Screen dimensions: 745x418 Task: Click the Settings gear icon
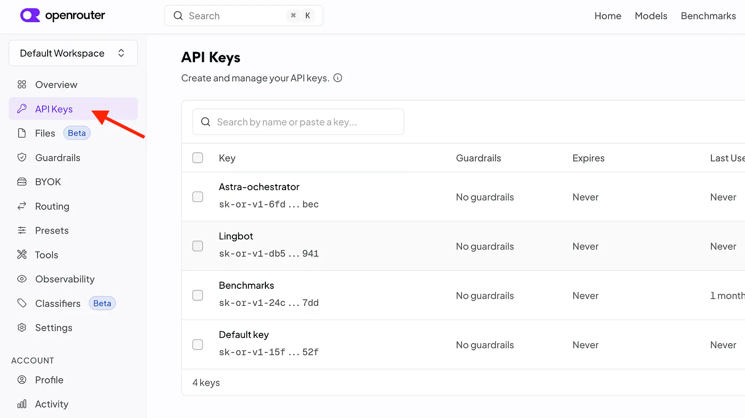coord(22,328)
